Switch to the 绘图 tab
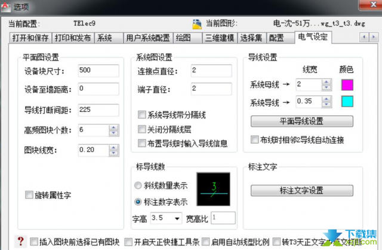Screen dimensions: 382x250 click(187, 38)
